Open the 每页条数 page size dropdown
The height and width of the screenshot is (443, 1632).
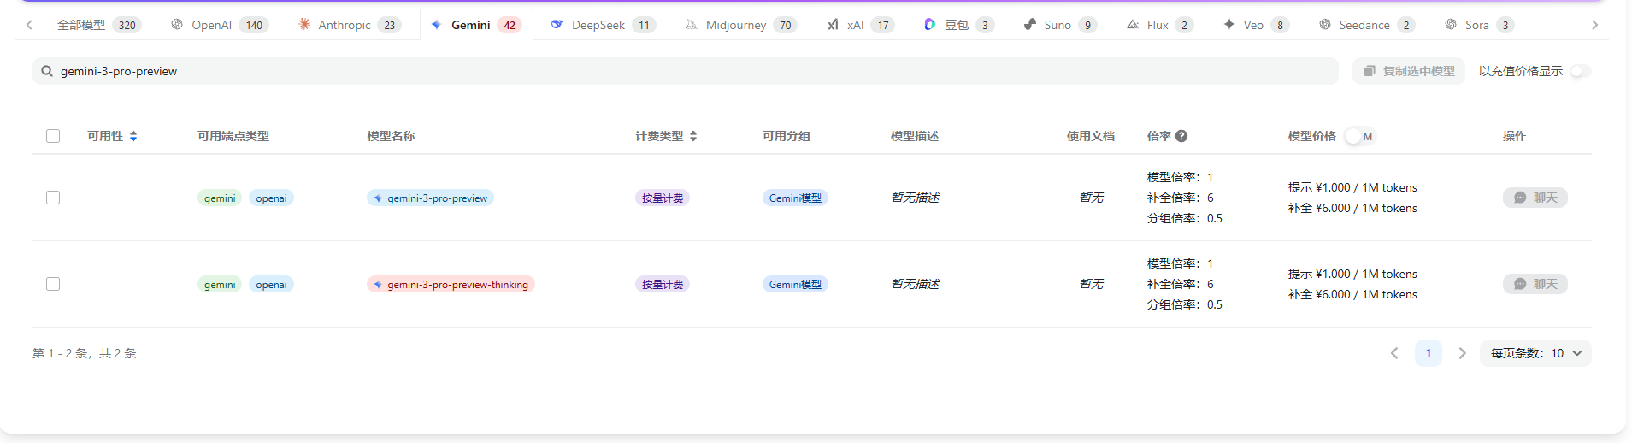[x=1535, y=353]
